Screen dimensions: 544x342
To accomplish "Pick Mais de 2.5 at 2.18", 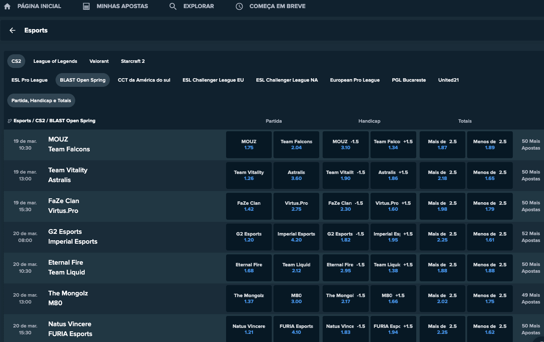I will pyautogui.click(x=442, y=175).
